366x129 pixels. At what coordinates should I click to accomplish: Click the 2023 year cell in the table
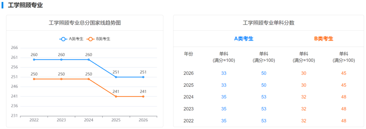pos(189,109)
